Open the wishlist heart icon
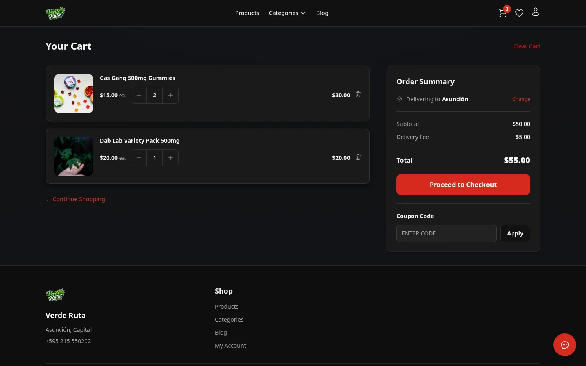 [519, 13]
